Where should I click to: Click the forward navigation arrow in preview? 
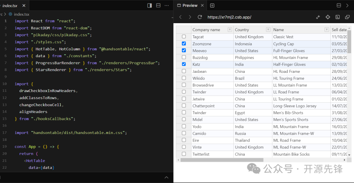click(190, 17)
